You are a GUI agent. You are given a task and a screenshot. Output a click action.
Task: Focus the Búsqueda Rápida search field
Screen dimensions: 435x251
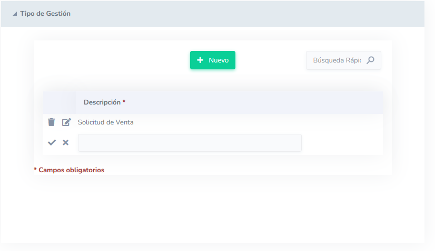(x=337, y=60)
